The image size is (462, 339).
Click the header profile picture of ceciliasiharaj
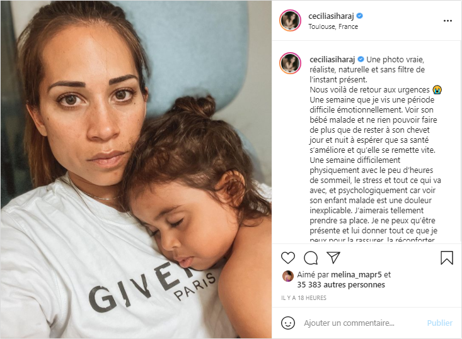coord(290,21)
